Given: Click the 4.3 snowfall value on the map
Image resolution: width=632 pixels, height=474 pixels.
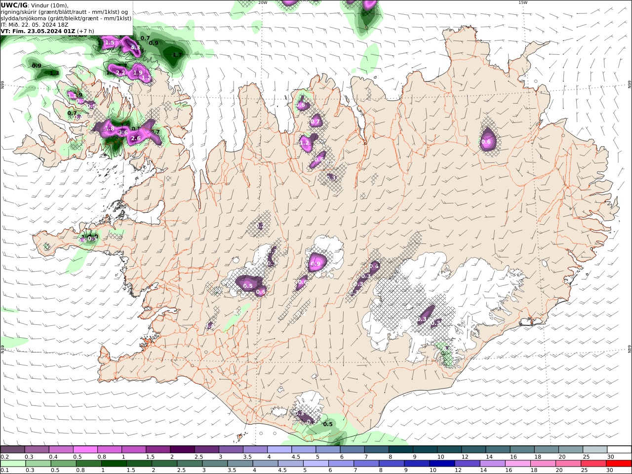Looking at the screenshot, I should click(x=134, y=48).
